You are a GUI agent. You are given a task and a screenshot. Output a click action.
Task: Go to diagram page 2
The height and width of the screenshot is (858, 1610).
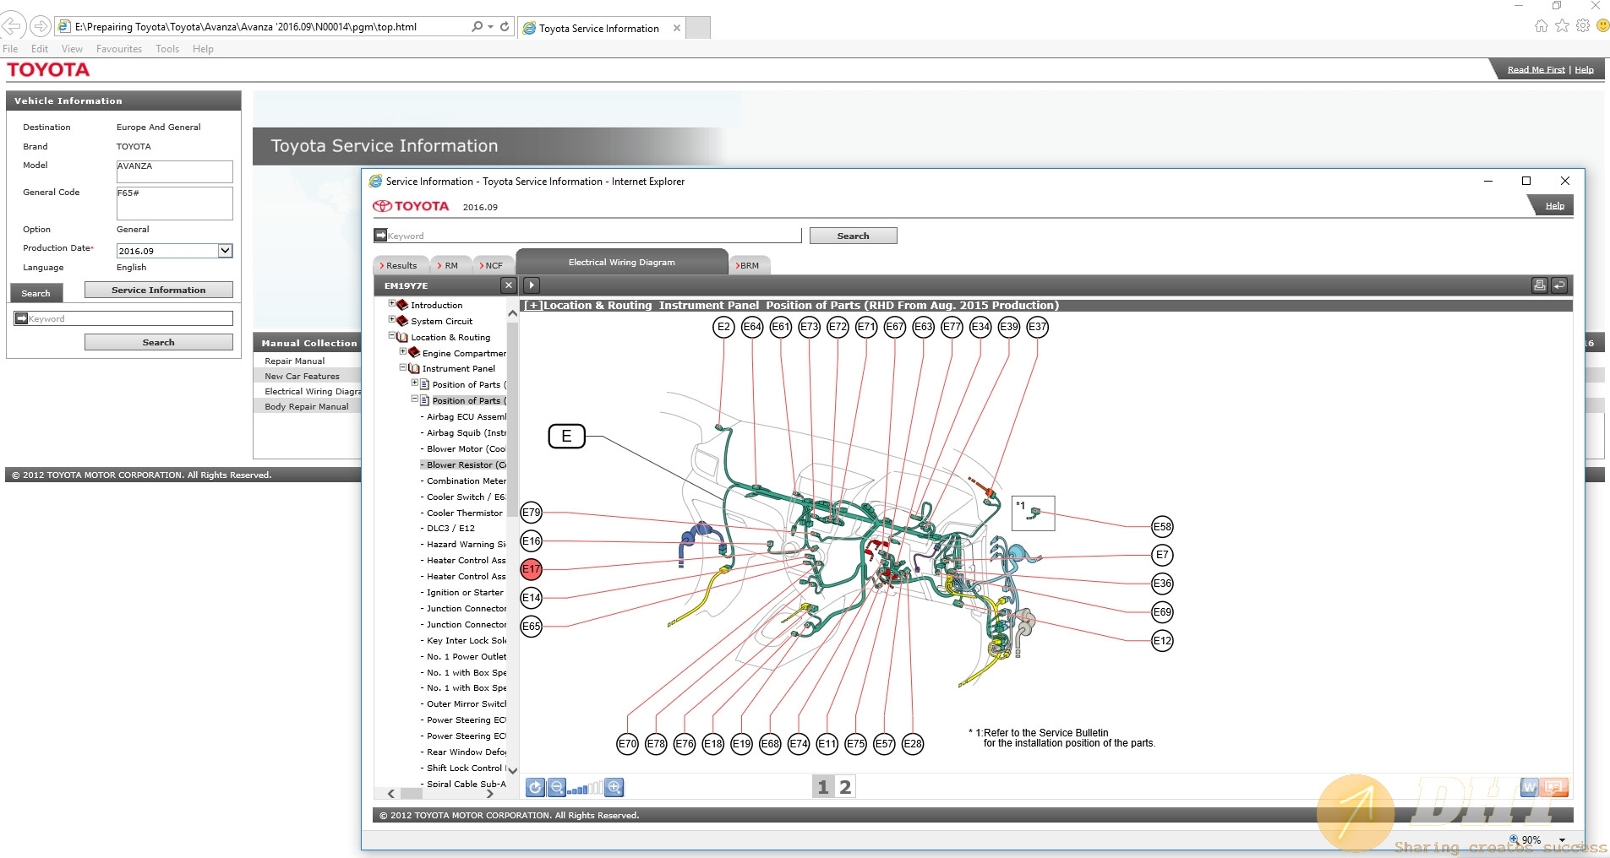[845, 787]
